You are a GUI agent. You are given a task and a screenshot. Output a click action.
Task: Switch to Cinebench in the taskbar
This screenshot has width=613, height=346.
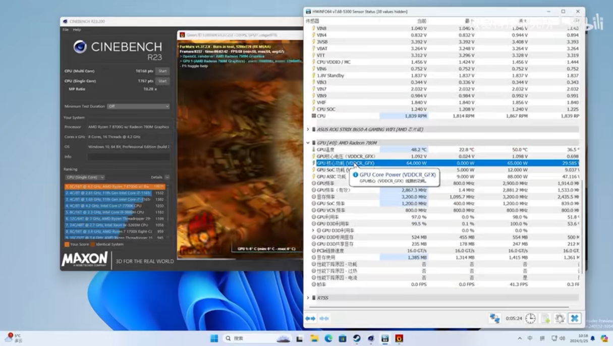(371, 338)
